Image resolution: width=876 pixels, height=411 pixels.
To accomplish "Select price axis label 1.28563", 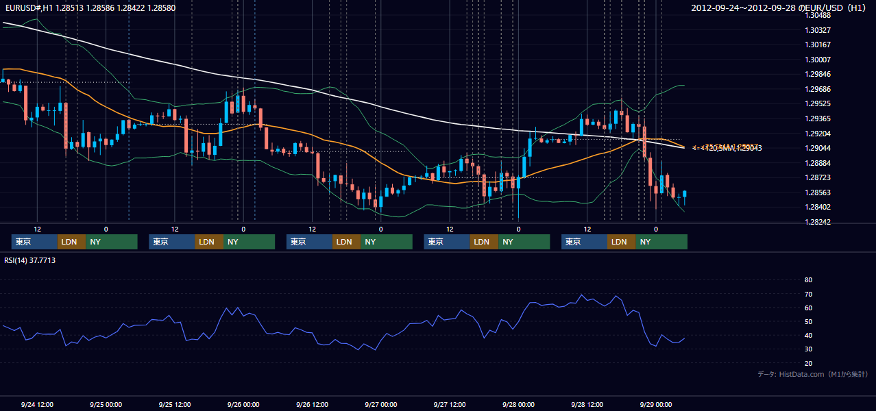I will [x=818, y=193].
